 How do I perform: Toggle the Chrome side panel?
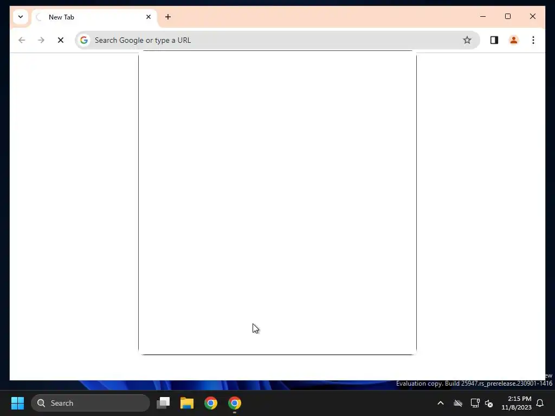494,40
